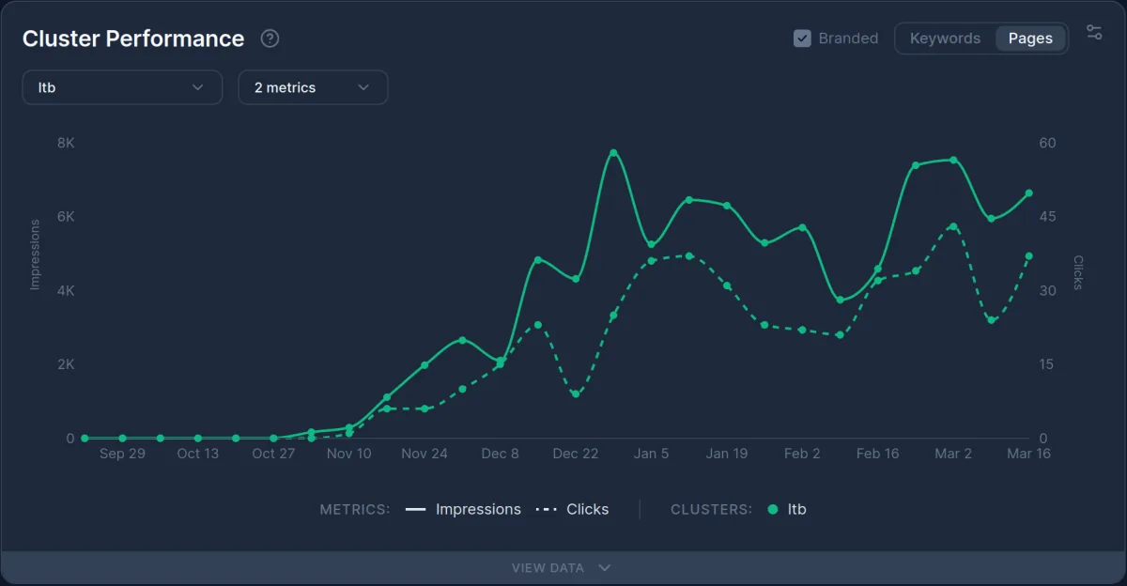Uncheck the Branded checkbox
The image size is (1127, 586).
click(x=802, y=38)
